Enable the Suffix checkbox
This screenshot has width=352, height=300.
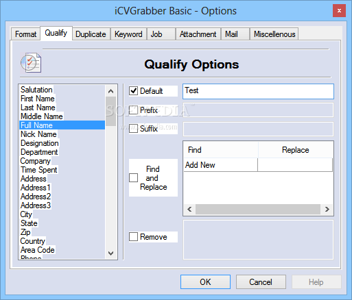coord(133,129)
